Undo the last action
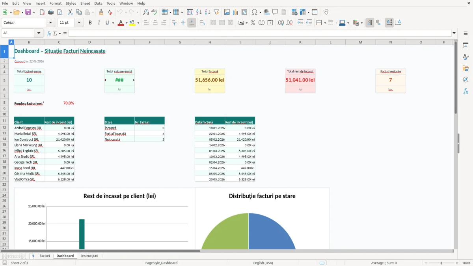 click(120, 12)
